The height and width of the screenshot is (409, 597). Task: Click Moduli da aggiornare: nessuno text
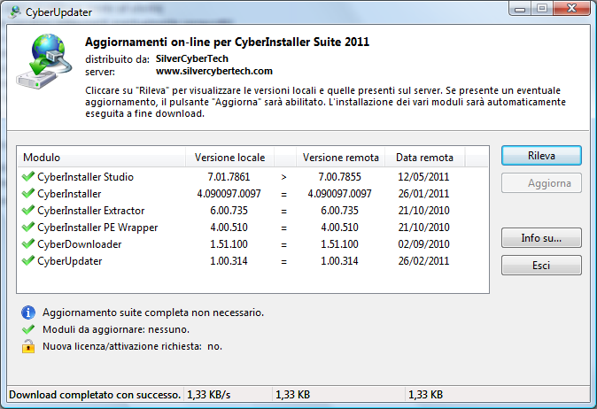tap(116, 329)
